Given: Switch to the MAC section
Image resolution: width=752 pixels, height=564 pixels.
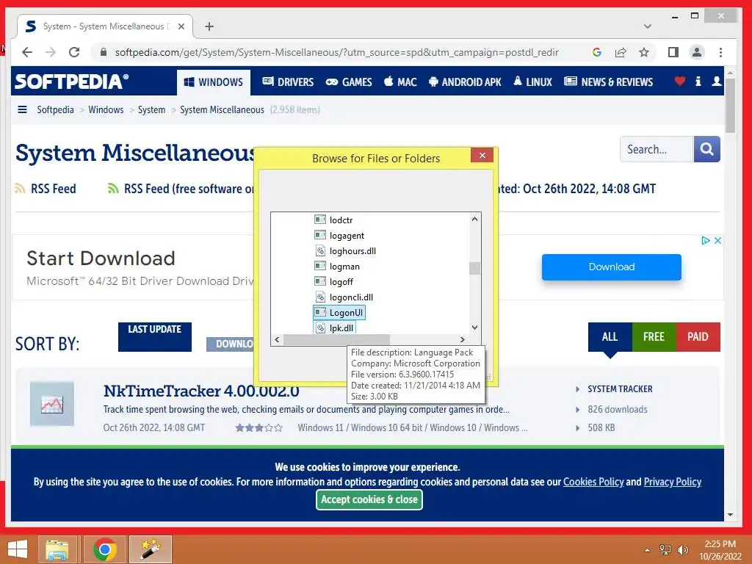Looking at the screenshot, I should [400, 82].
